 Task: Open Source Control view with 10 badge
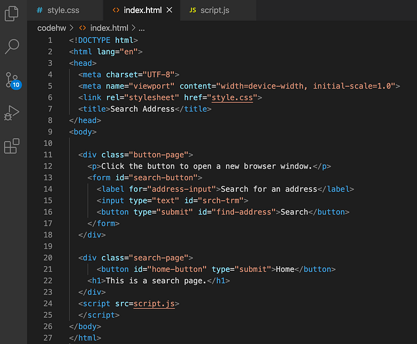[x=13, y=80]
